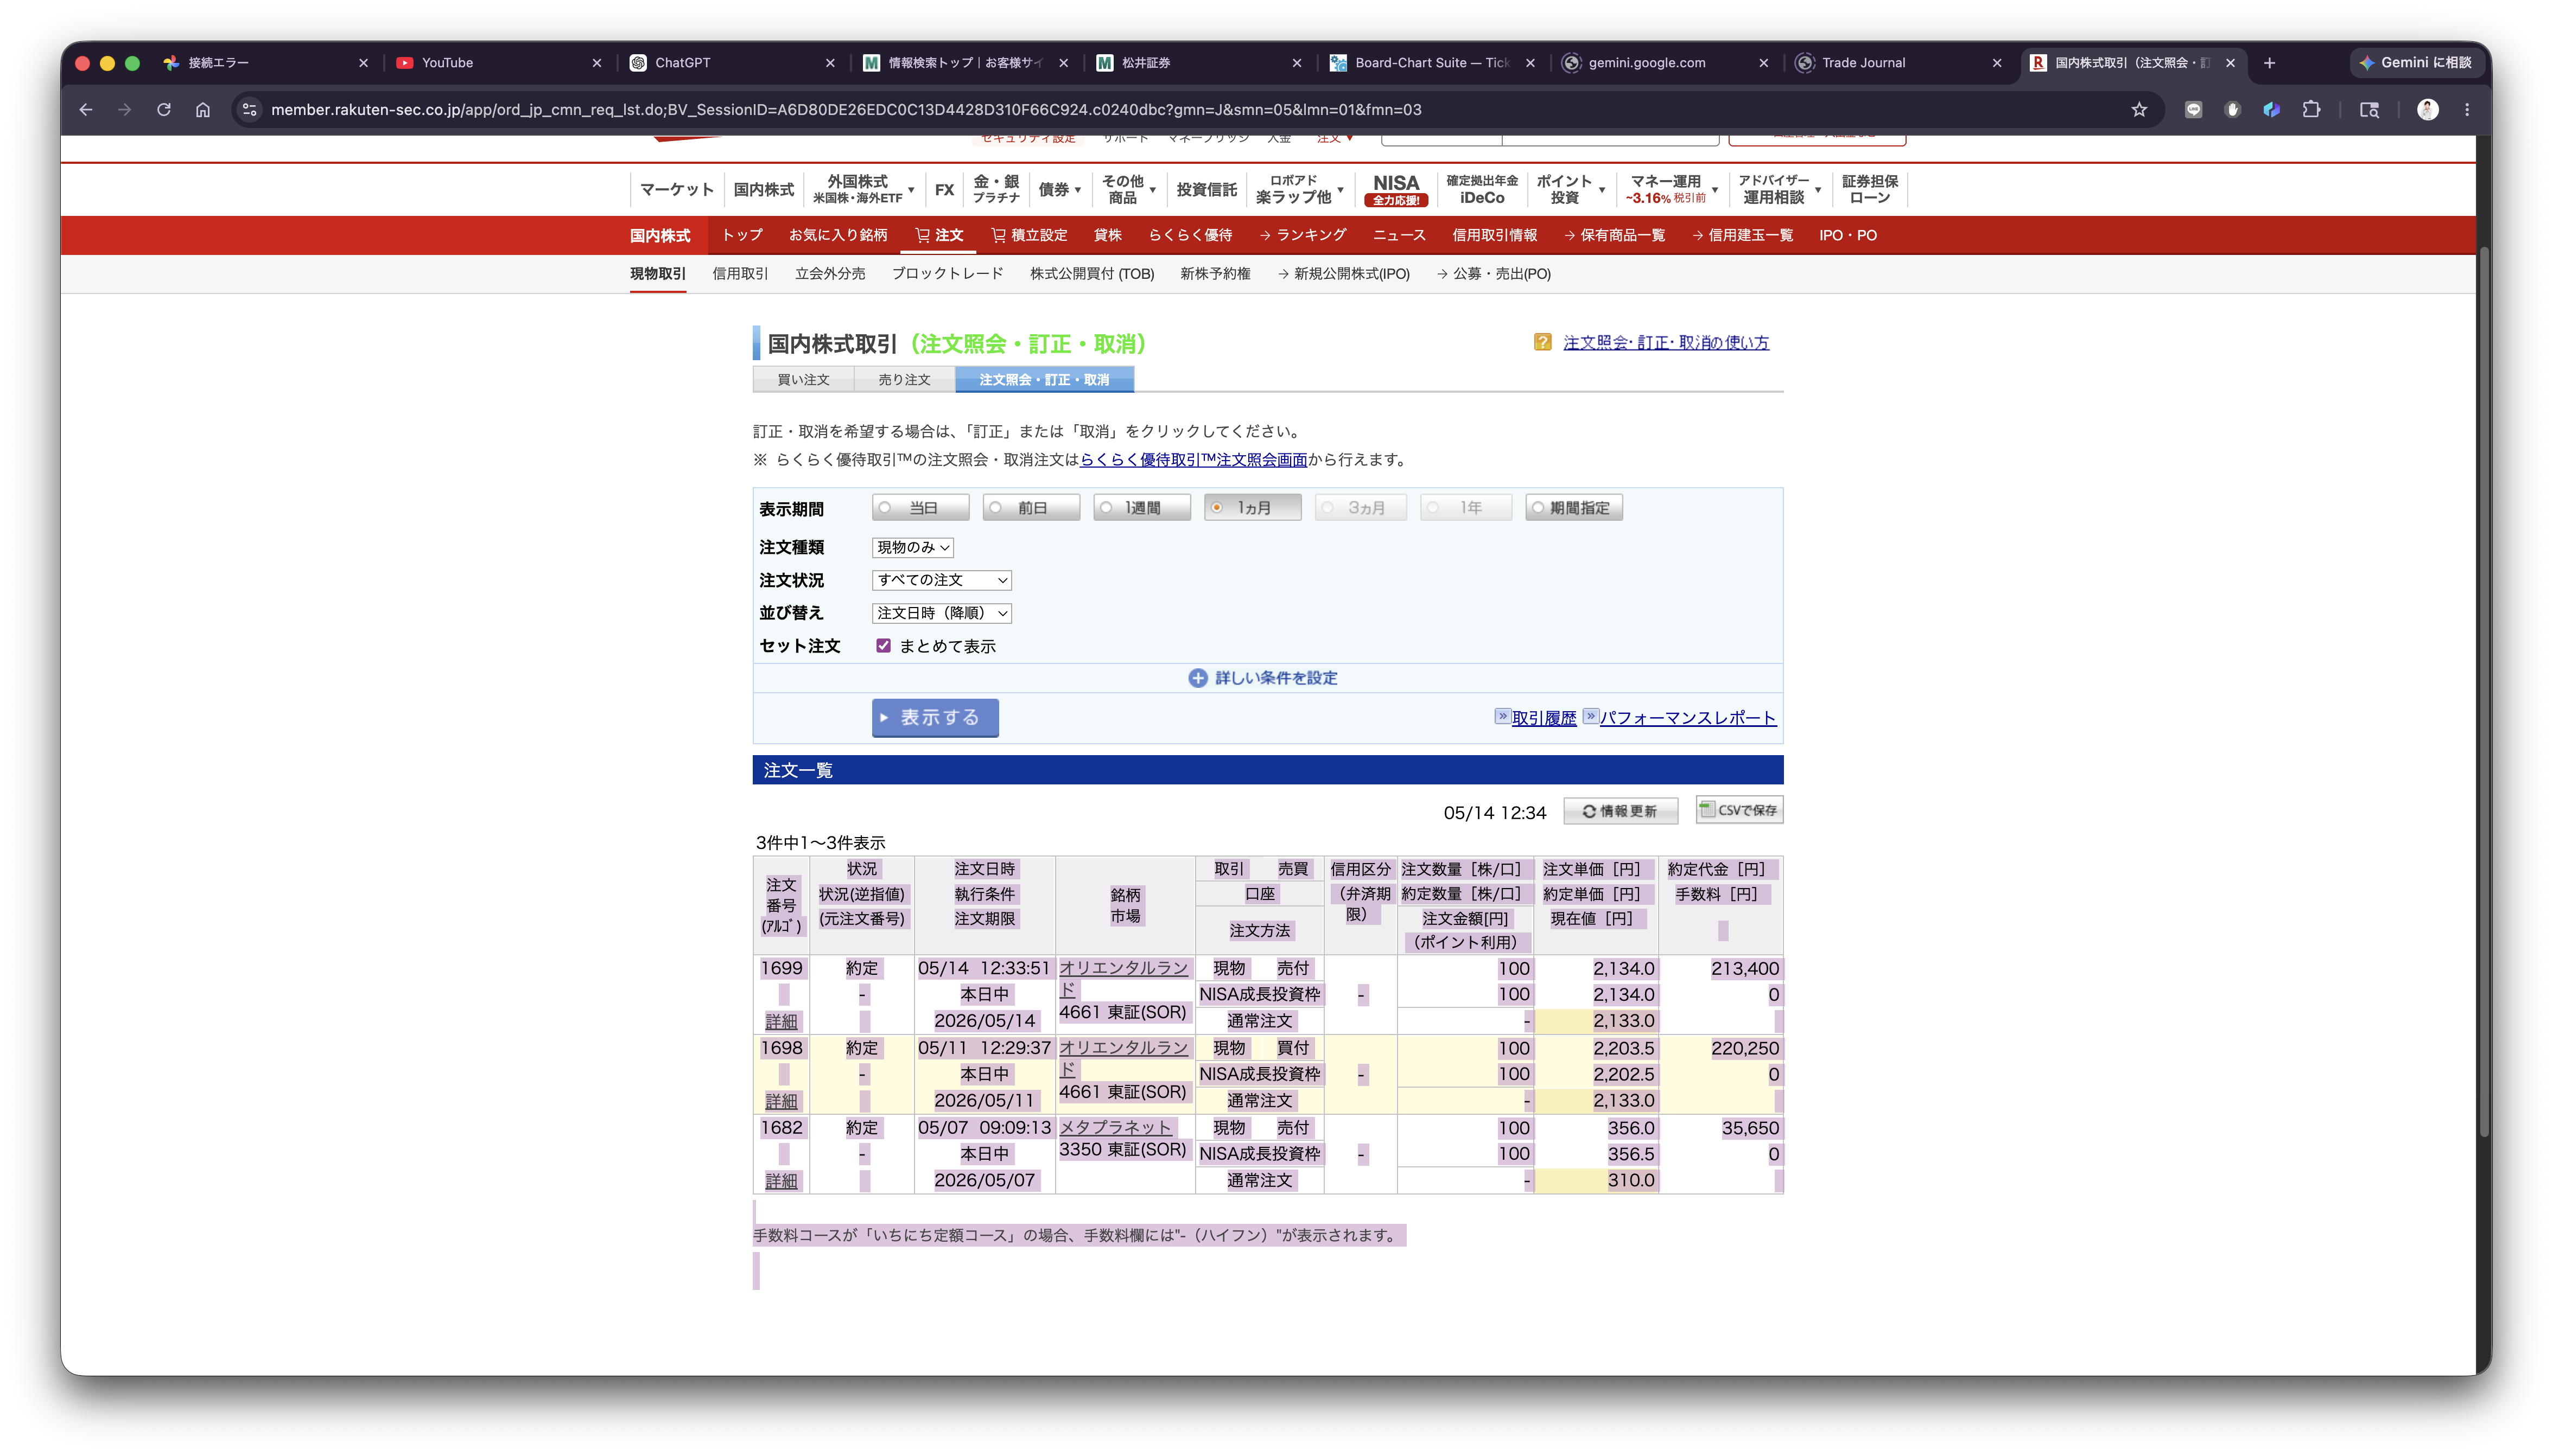Expand the 債券 menu
Viewport: 2553px width, 1456px height.
pos(1059,189)
